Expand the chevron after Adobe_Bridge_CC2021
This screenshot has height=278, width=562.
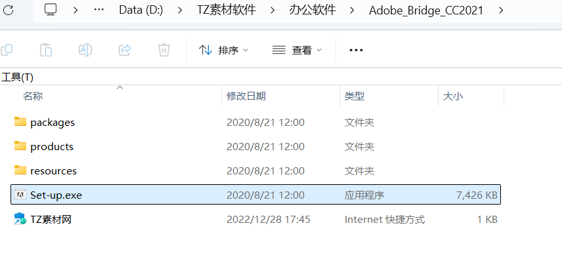(501, 10)
